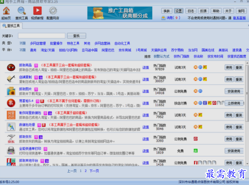The height and width of the screenshot is (185, 249).
Task: Click 安装使用 button in 全能快递单打印 row
Action: click(x=234, y=151)
